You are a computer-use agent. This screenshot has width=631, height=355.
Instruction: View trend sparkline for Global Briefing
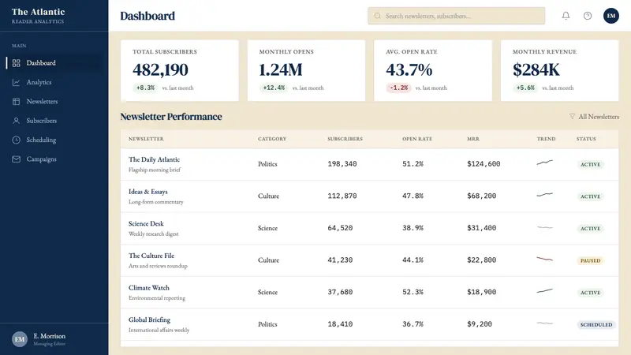(544, 323)
